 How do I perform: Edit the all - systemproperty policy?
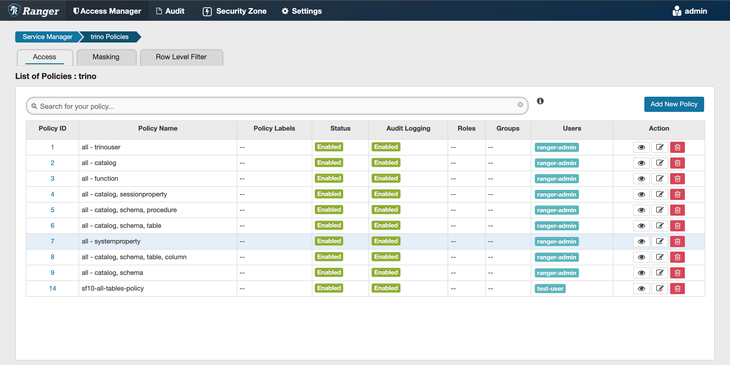(660, 242)
